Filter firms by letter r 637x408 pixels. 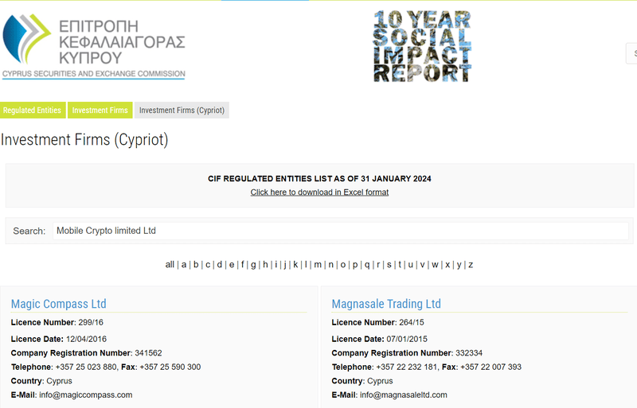coord(378,265)
